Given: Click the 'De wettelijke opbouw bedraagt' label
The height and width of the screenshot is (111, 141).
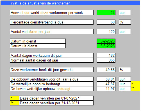Looking at the screenshot, I should point(52,84).
